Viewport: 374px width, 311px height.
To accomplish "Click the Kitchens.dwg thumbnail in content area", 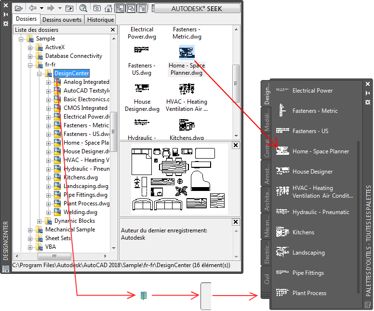I will [x=187, y=125].
